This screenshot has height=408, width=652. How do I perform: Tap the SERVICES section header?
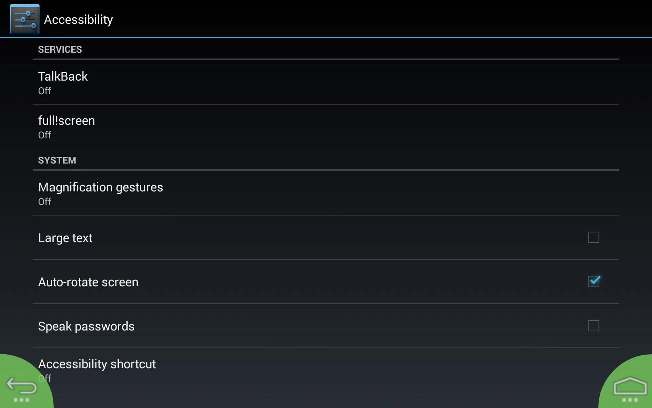[x=60, y=50]
